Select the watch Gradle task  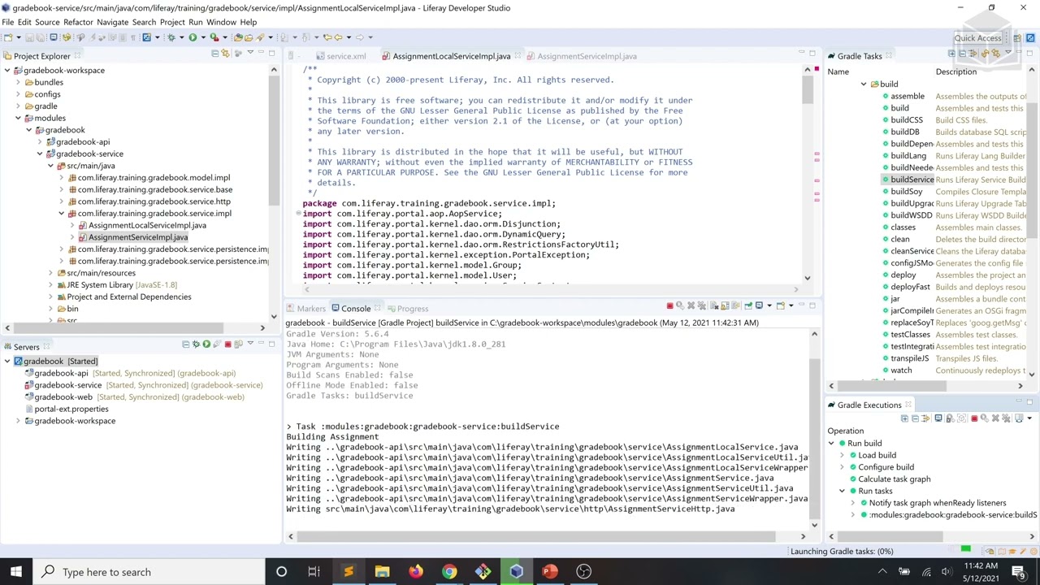coord(901,370)
